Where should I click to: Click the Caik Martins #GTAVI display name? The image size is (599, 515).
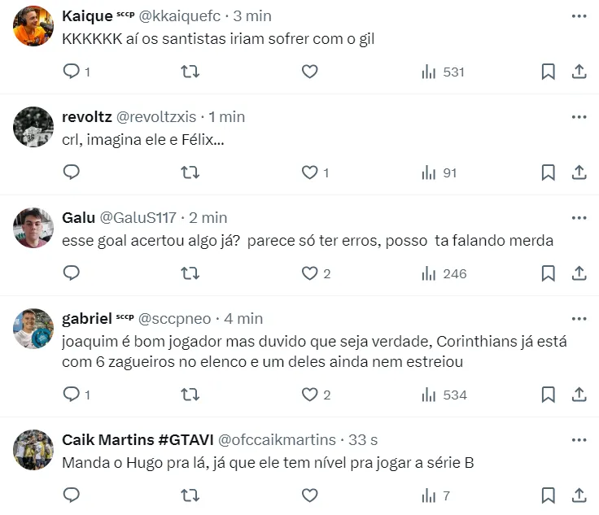click(x=138, y=440)
